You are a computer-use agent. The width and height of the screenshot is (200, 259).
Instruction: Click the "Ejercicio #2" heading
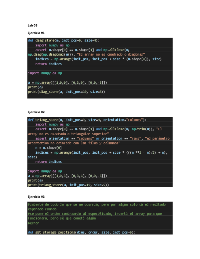pyautogui.click(x=36, y=112)
